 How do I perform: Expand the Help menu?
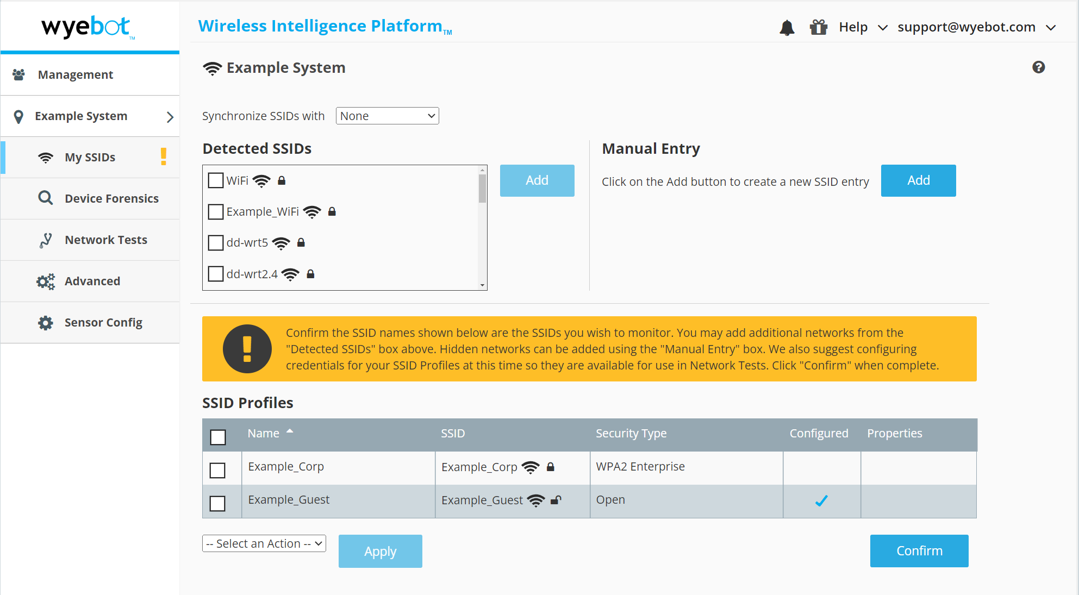pyautogui.click(x=863, y=27)
